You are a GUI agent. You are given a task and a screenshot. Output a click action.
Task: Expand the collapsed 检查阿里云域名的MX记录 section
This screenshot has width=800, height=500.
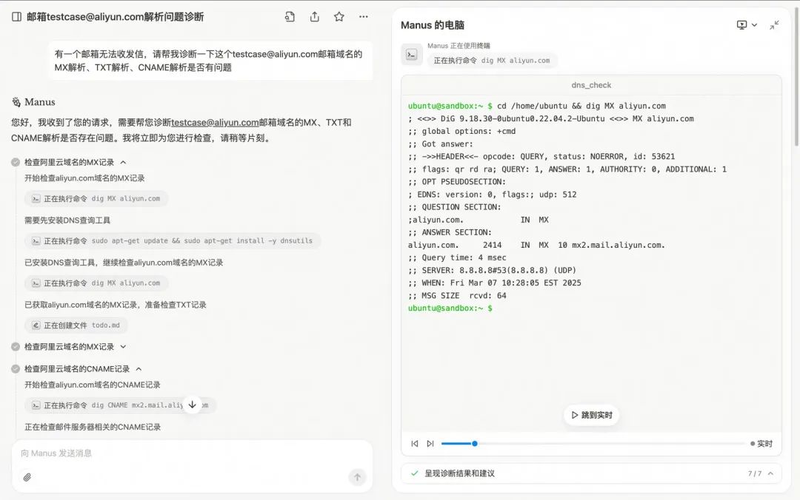[124, 346]
